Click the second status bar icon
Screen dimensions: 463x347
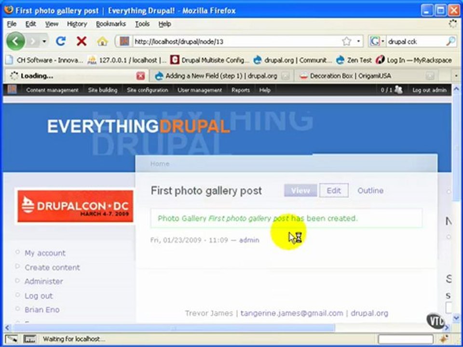(29, 339)
